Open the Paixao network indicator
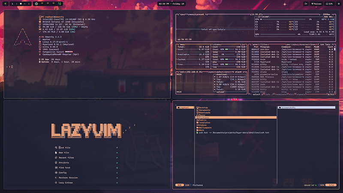The width and height of the screenshot is (343, 193). [x=316, y=4]
